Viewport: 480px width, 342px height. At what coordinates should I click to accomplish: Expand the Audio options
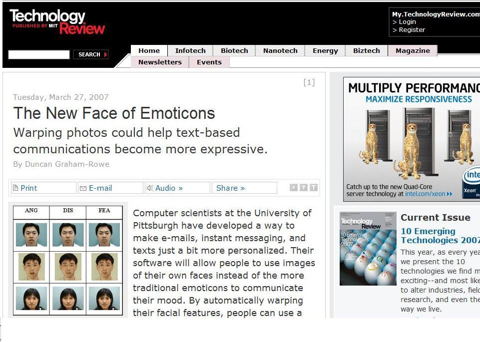click(169, 188)
